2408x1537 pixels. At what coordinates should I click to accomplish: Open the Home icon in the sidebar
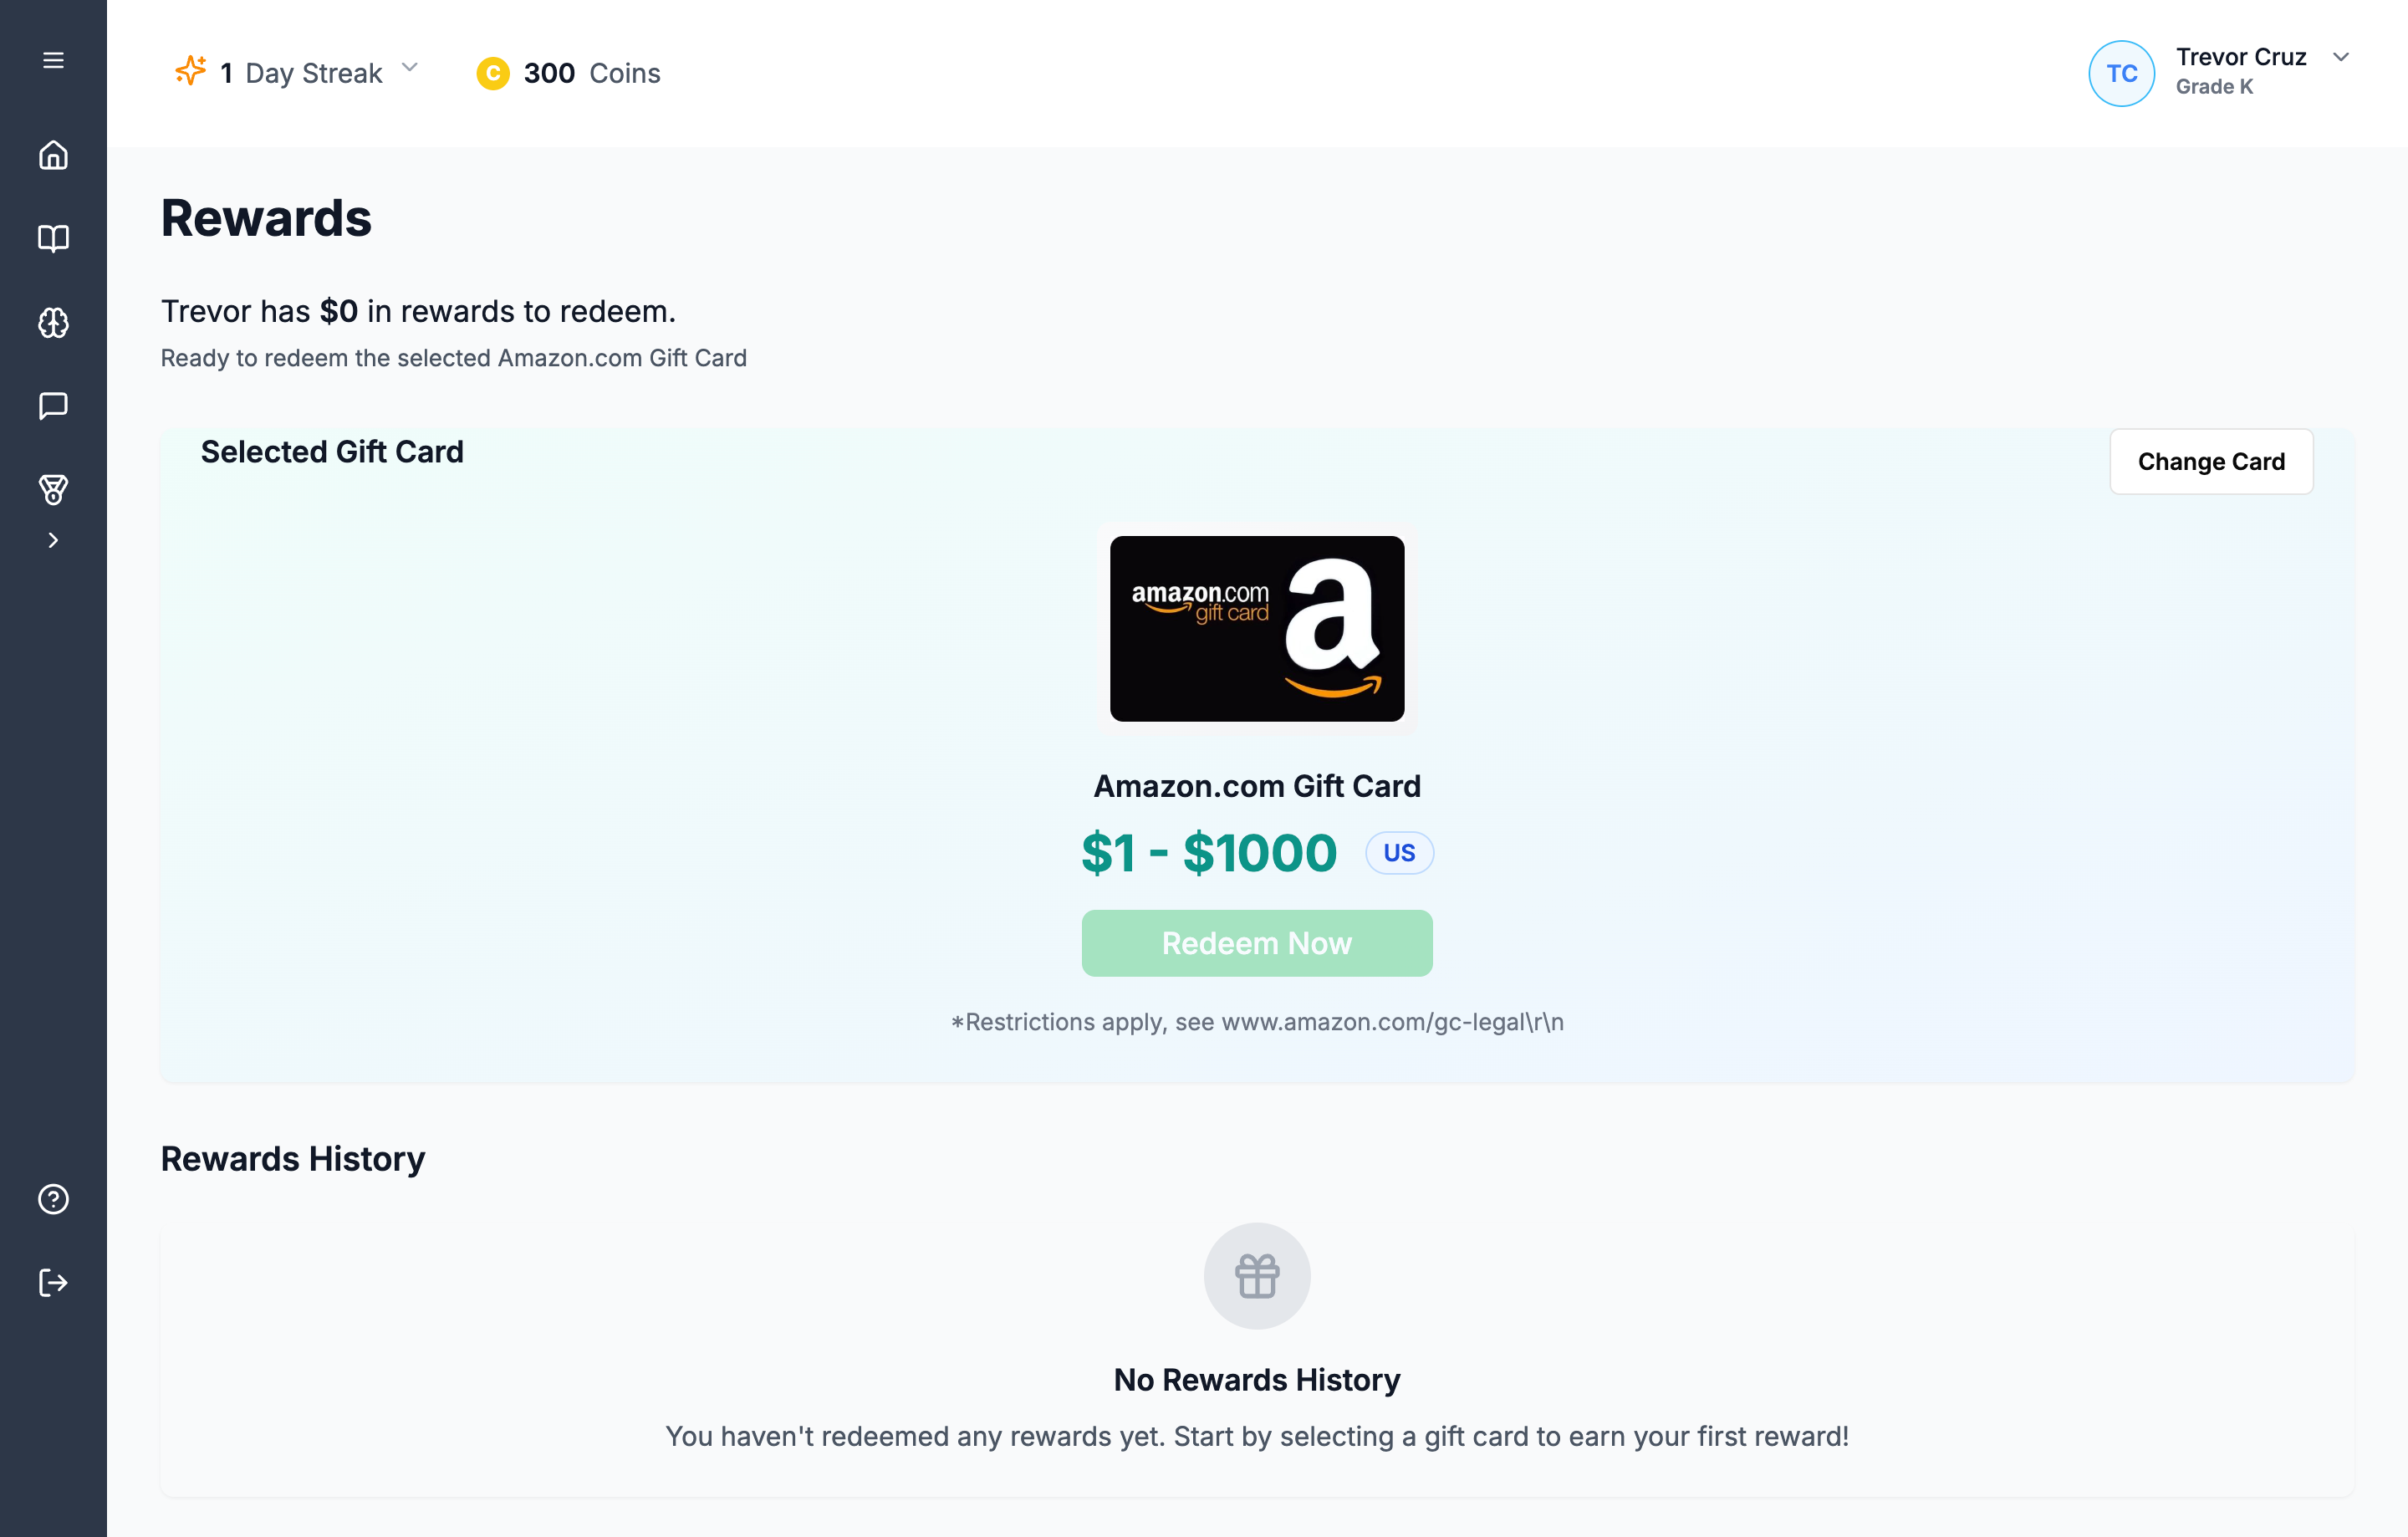(x=53, y=155)
